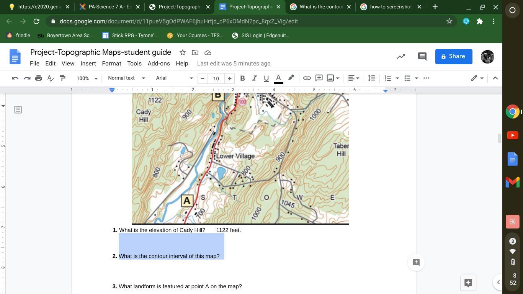Open the Format menu
The height and width of the screenshot is (294, 523).
(111, 64)
